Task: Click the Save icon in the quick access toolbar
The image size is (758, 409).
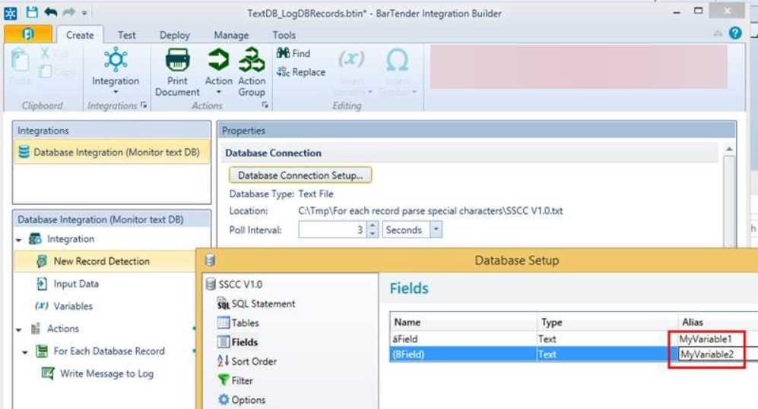Action: [32, 12]
